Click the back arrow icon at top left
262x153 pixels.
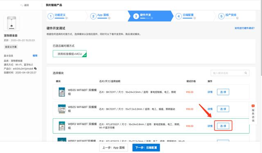(22, 5)
